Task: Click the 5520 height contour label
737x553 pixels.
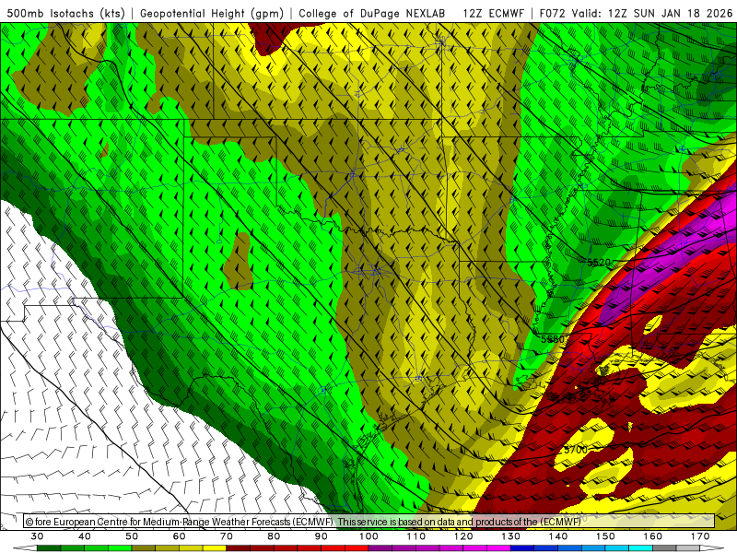Action: [x=599, y=263]
